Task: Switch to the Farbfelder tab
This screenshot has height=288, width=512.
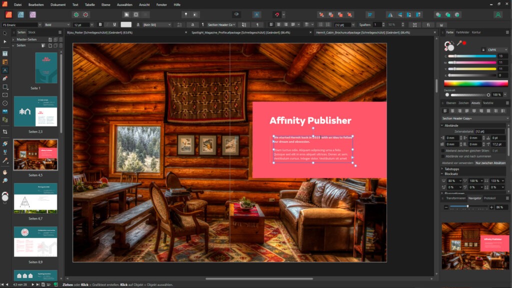Action: pos(462,32)
